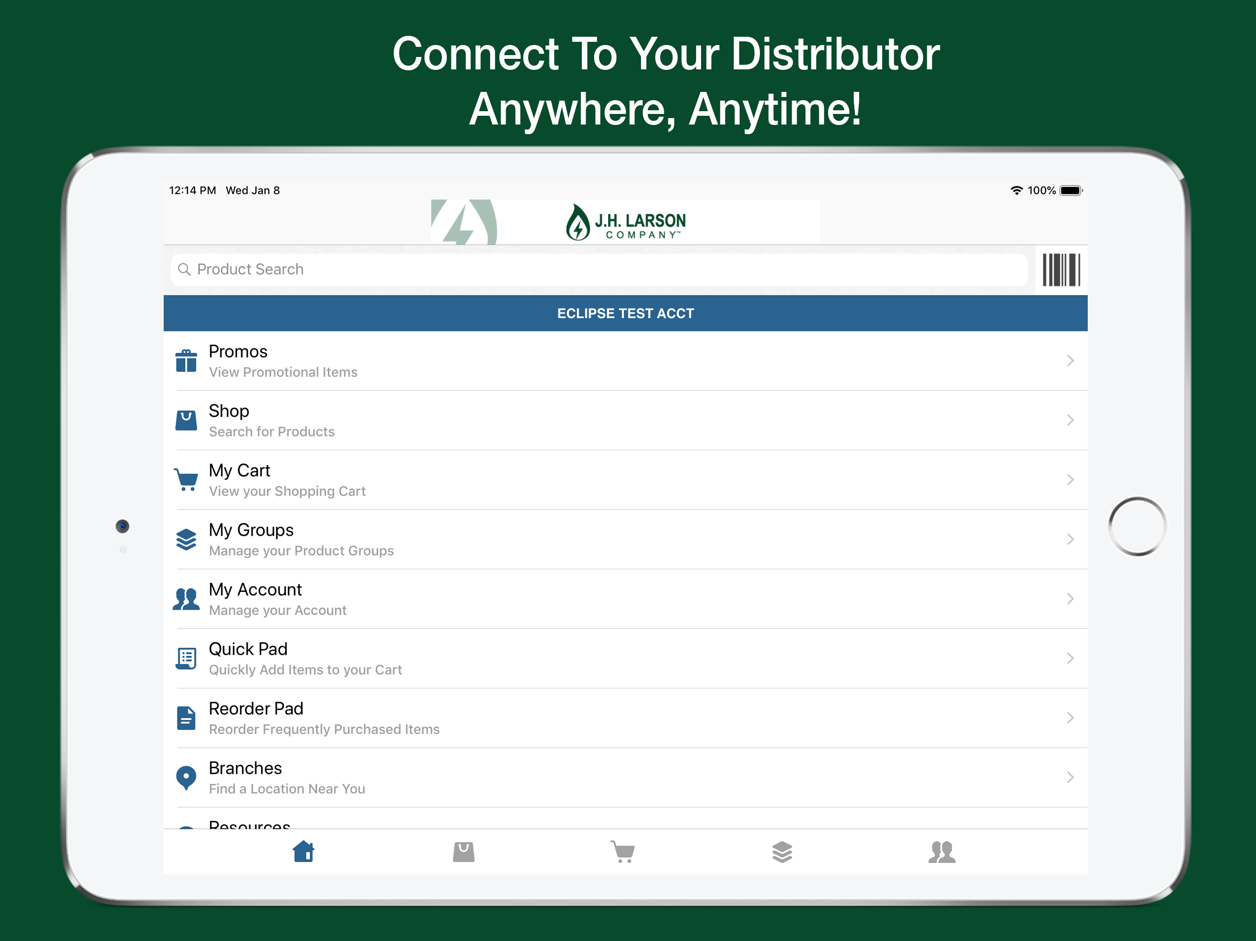Image resolution: width=1256 pixels, height=941 pixels.
Task: Click the Wi-Fi status icon
Action: pyautogui.click(x=1016, y=190)
